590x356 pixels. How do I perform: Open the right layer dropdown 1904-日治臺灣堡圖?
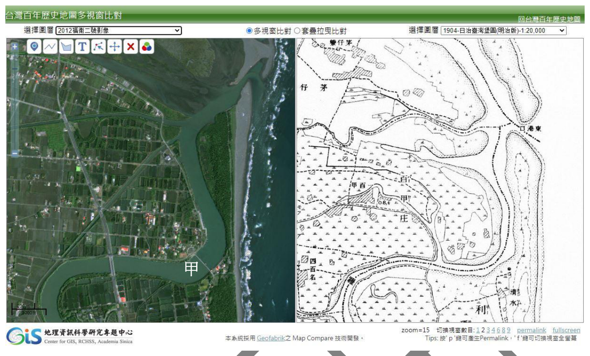pos(503,30)
